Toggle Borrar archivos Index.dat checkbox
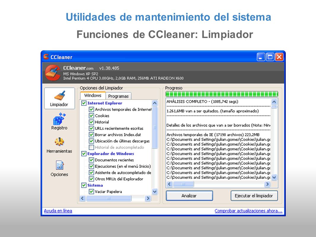The height and width of the screenshot is (237, 316). [x=91, y=135]
